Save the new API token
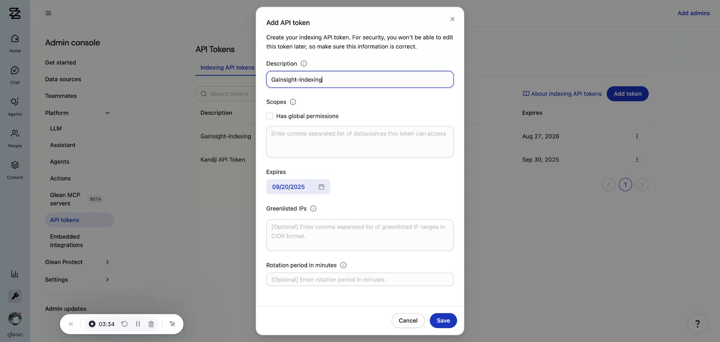This screenshot has width=720, height=342. 443,320
